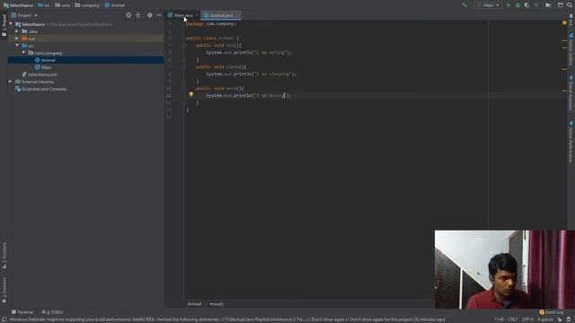Viewport: 575px width, 323px height.
Task: Open the Event Log
Action: pos(551,312)
